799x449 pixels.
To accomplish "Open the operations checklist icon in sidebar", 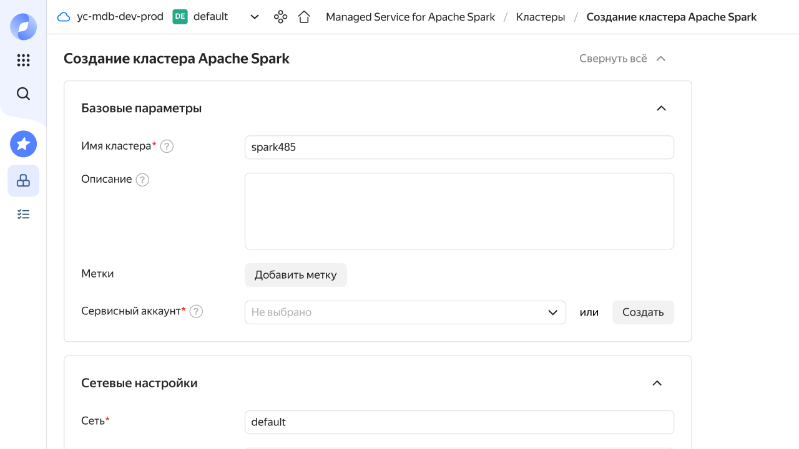I will [23, 215].
